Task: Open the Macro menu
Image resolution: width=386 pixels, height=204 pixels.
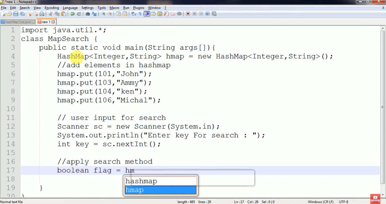Action: [x=114, y=8]
